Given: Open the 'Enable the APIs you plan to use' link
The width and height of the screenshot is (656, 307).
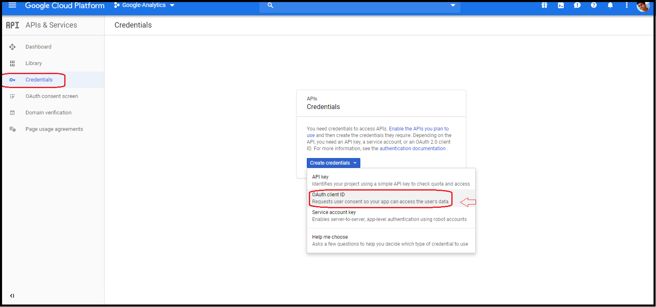Looking at the screenshot, I should pos(378,132).
